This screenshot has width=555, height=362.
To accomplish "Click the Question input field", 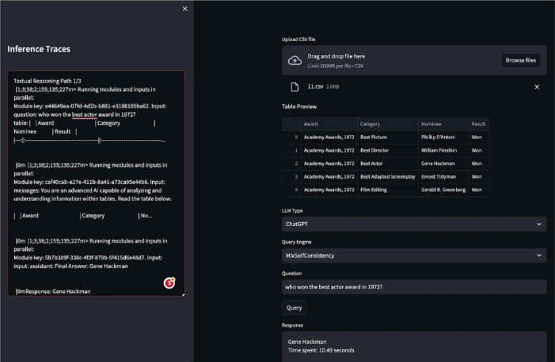I will click(x=414, y=287).
